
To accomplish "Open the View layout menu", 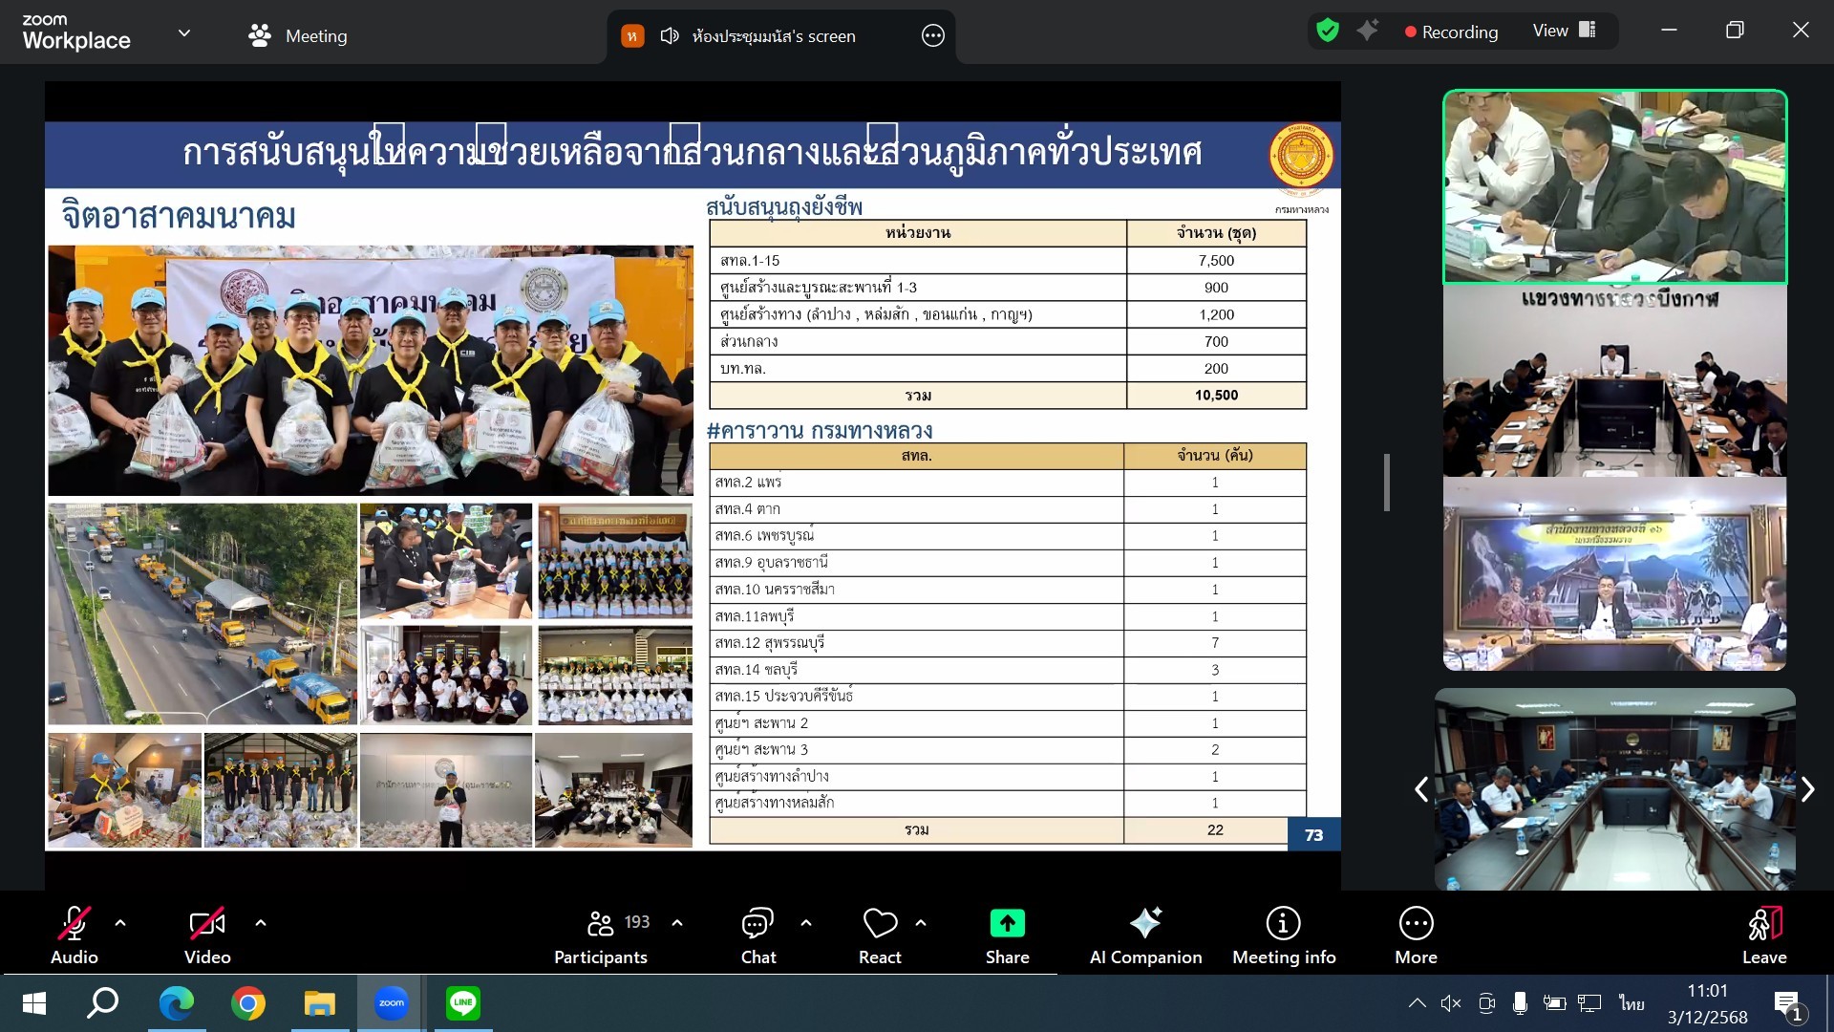I will point(1564,31).
